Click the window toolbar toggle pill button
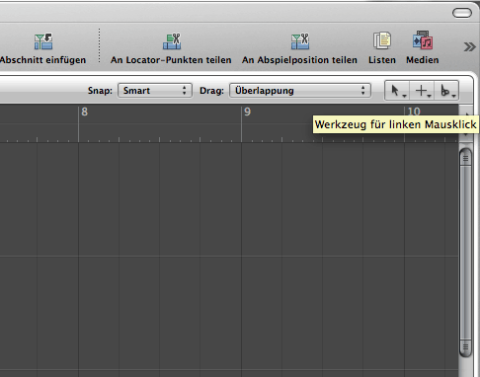Image resolution: width=480 pixels, height=377 pixels. click(462, 13)
